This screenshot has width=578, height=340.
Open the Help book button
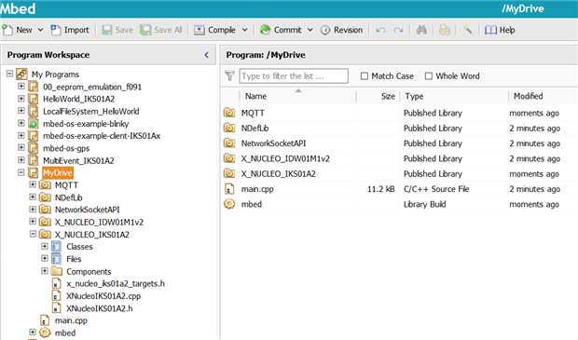[x=500, y=30]
